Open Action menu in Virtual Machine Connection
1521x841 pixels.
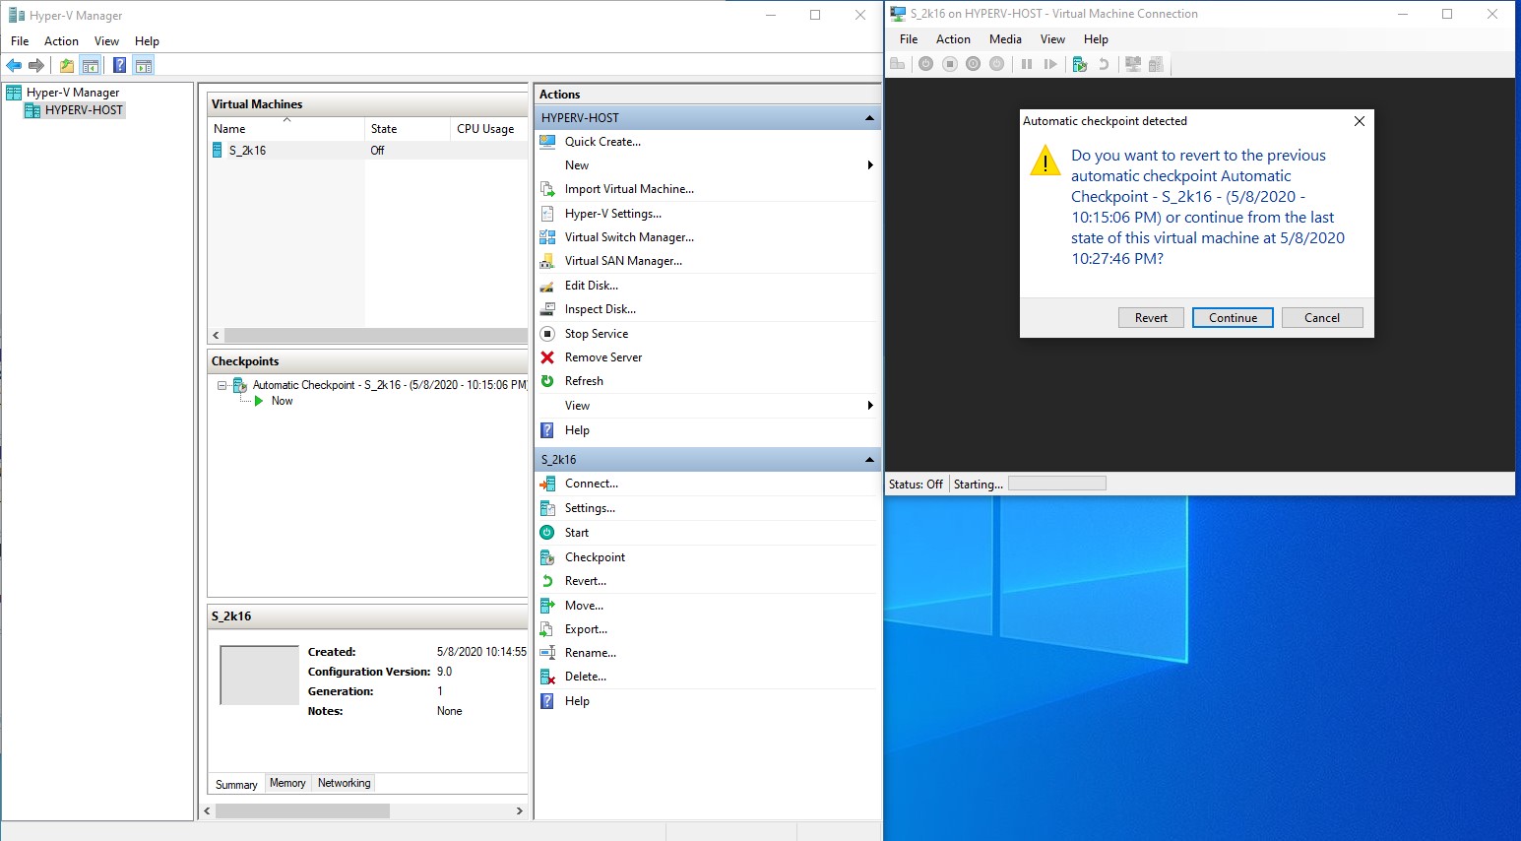[953, 39]
